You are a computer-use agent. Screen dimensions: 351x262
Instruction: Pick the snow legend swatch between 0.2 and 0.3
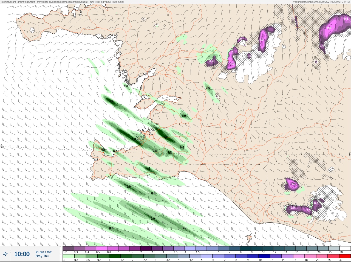(x=68, y=248)
